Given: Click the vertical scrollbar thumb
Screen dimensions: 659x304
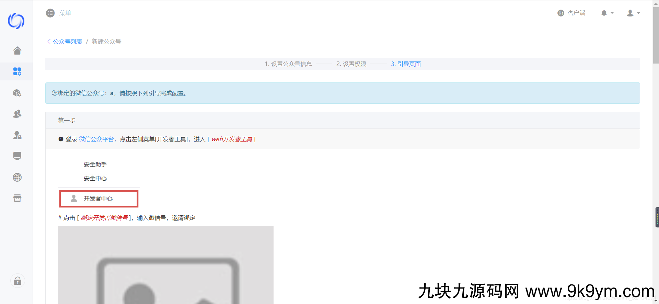Looking at the screenshot, I should [x=656, y=35].
